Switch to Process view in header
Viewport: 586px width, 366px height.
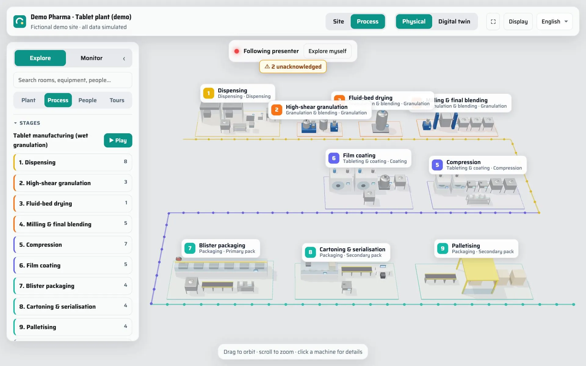pos(367,22)
